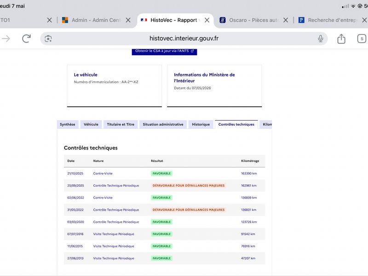This screenshot has height=276, width=368.
Task: Close the HistoVec - Rapport tab
Action: (x=207, y=20)
